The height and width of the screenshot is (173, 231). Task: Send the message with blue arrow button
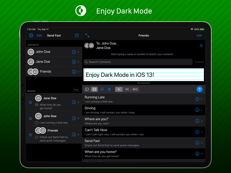tap(199, 89)
